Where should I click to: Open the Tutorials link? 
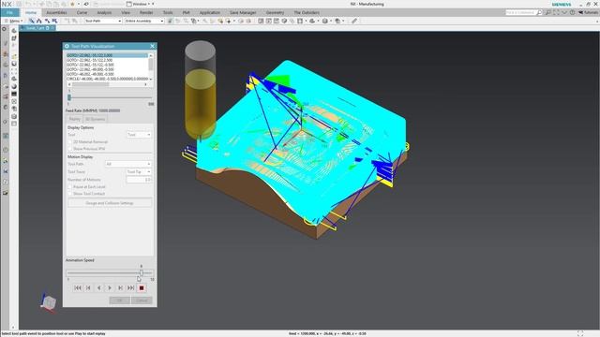[588, 12]
